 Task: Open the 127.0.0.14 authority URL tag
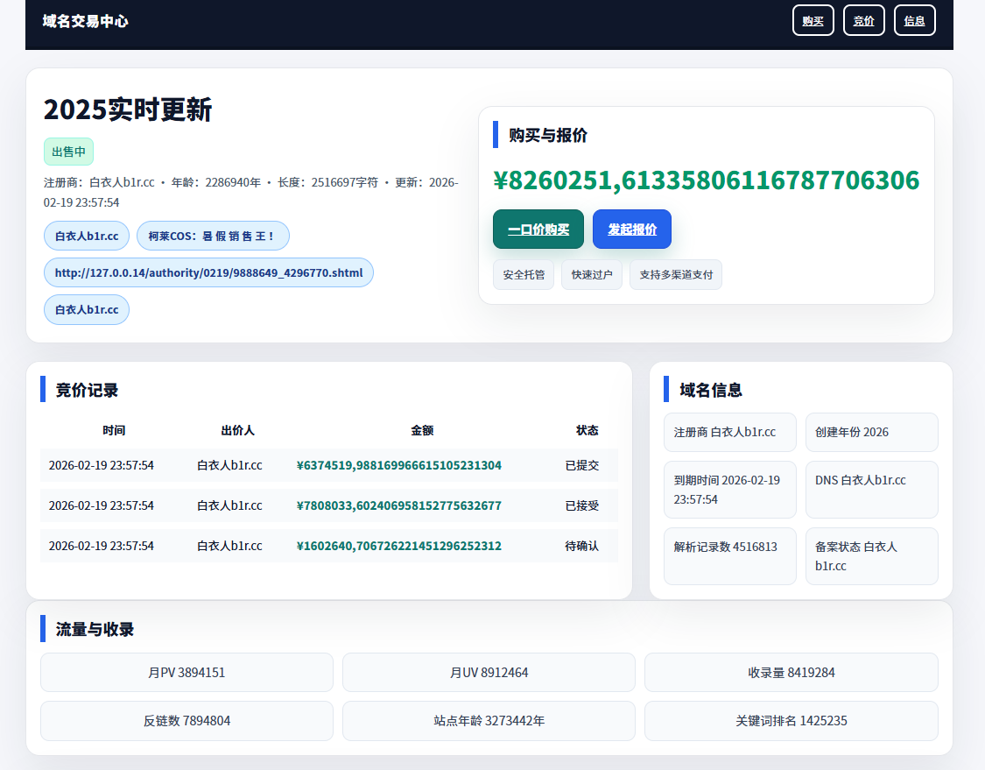(208, 272)
